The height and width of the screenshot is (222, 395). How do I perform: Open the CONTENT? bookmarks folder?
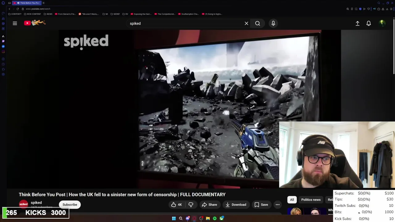[x=15, y=14]
